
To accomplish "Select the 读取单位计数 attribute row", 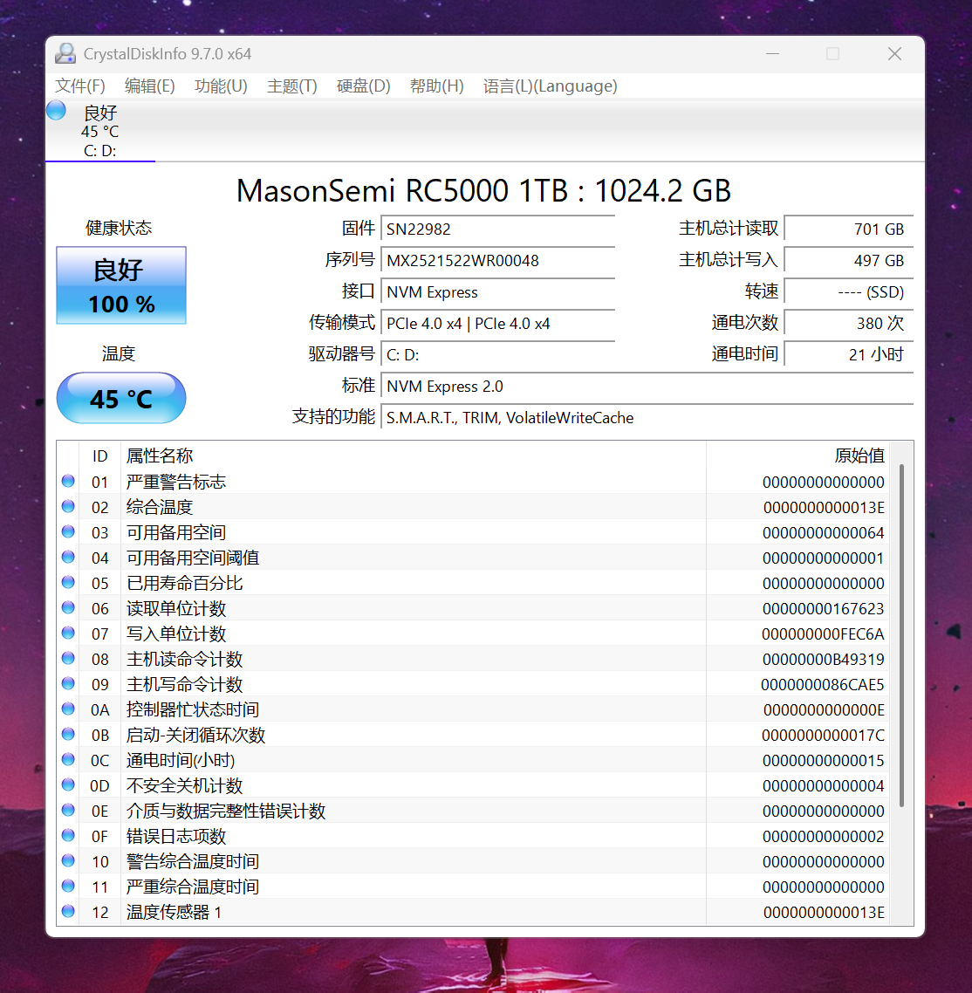I will click(x=473, y=608).
